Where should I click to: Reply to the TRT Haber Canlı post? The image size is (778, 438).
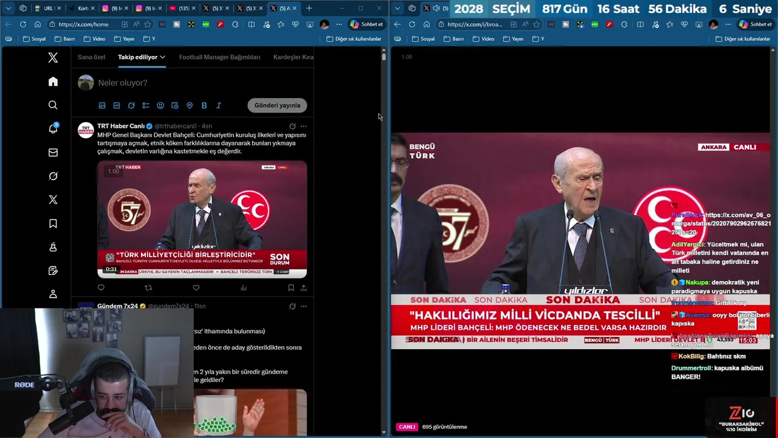point(101,288)
